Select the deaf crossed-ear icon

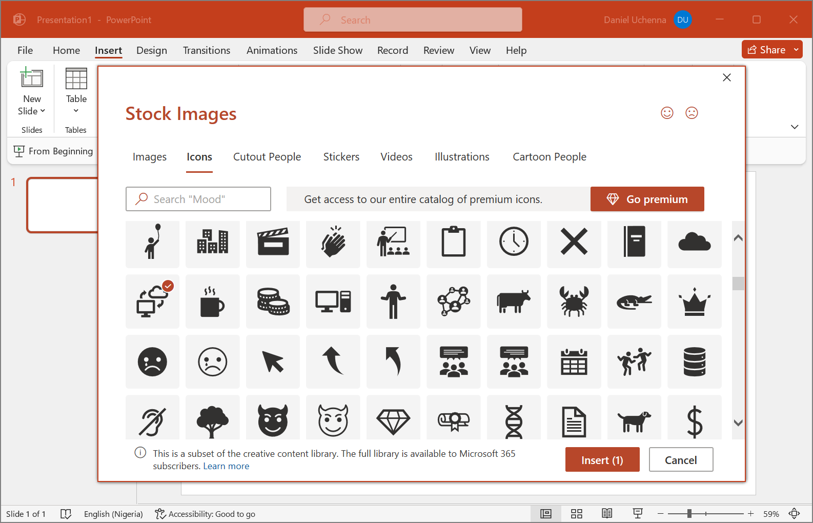click(152, 417)
